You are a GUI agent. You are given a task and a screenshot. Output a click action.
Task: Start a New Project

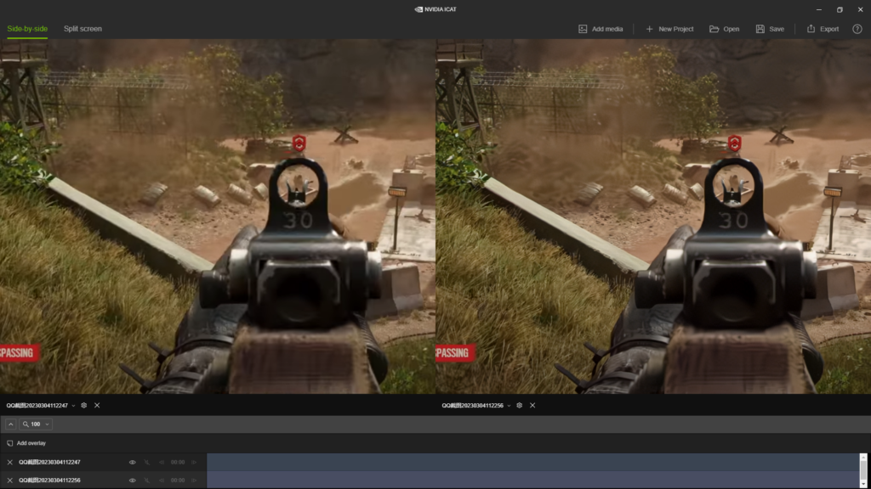[669, 29]
